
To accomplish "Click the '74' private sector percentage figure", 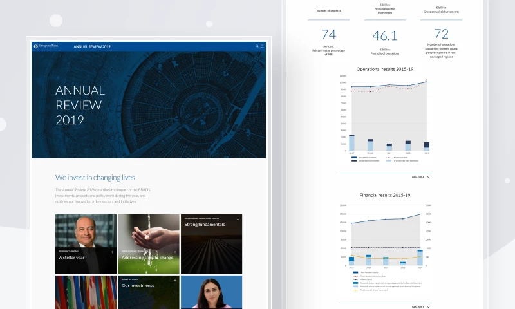I will pyautogui.click(x=328, y=35).
